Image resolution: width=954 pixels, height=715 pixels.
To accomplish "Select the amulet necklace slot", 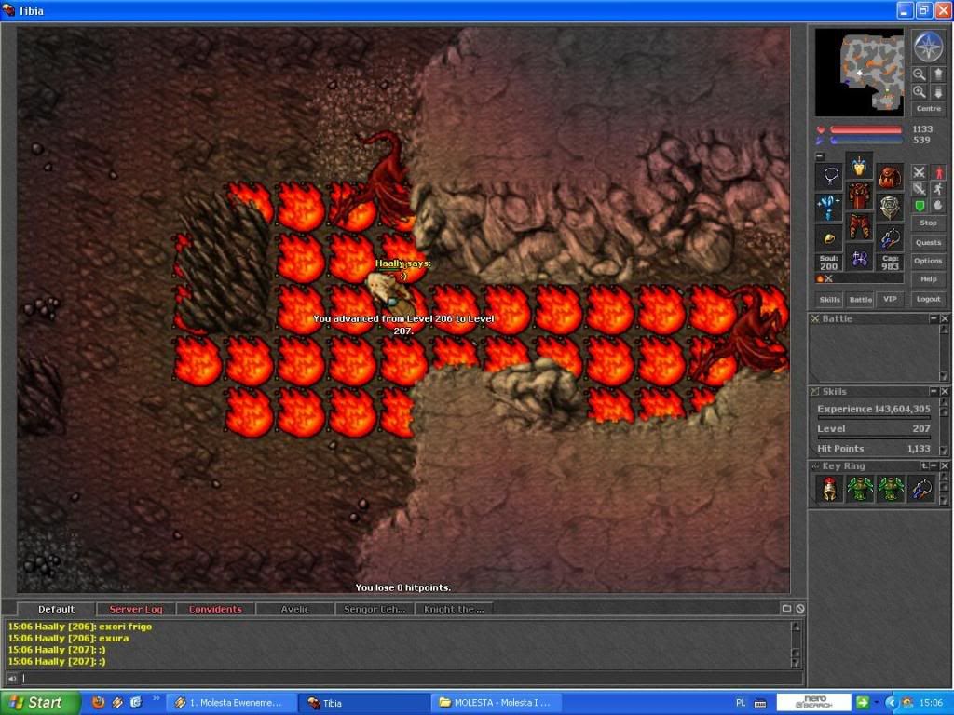I will (828, 176).
